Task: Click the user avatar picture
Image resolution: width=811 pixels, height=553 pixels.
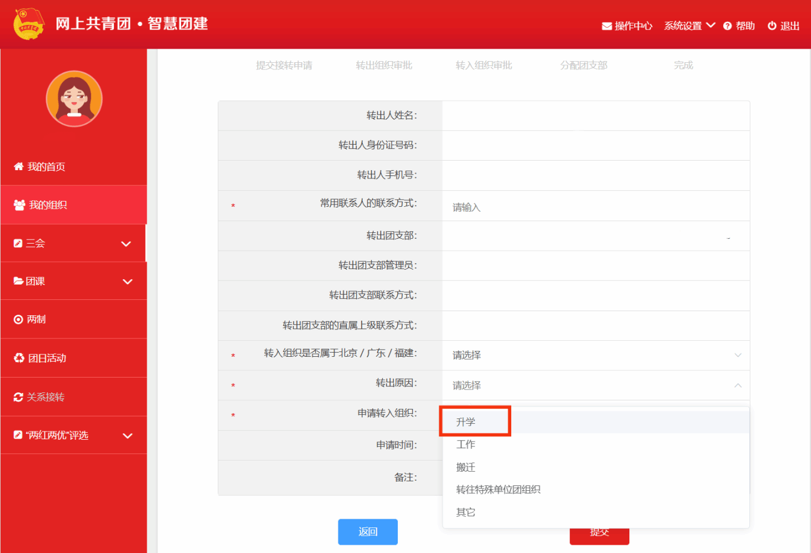Action: coord(74,99)
